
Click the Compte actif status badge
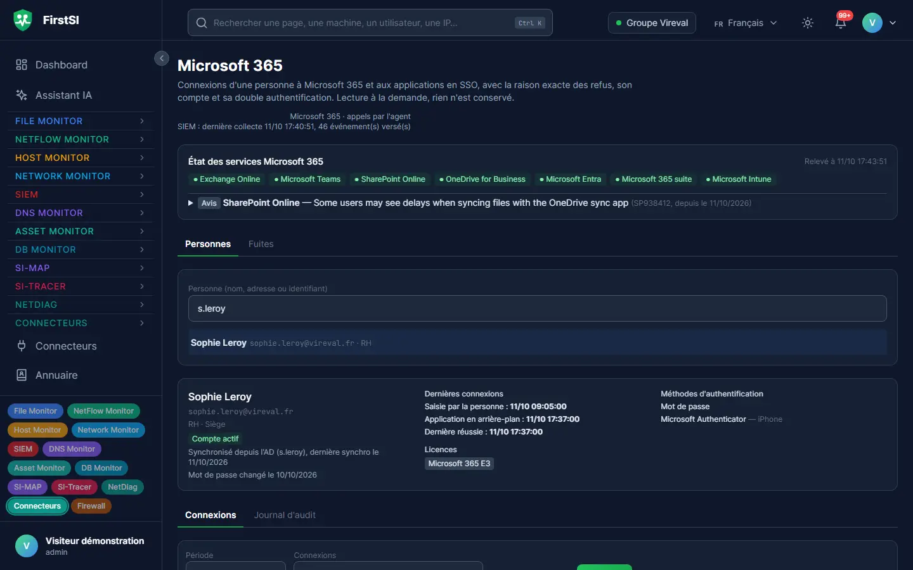click(x=215, y=439)
